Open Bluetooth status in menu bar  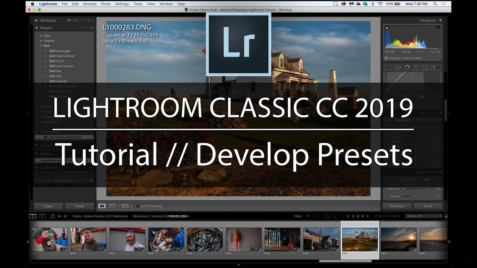pyautogui.click(x=373, y=4)
